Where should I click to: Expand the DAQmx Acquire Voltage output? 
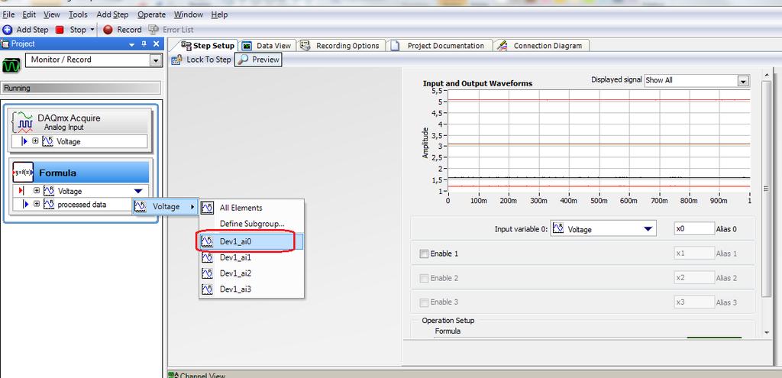pyautogui.click(x=35, y=141)
